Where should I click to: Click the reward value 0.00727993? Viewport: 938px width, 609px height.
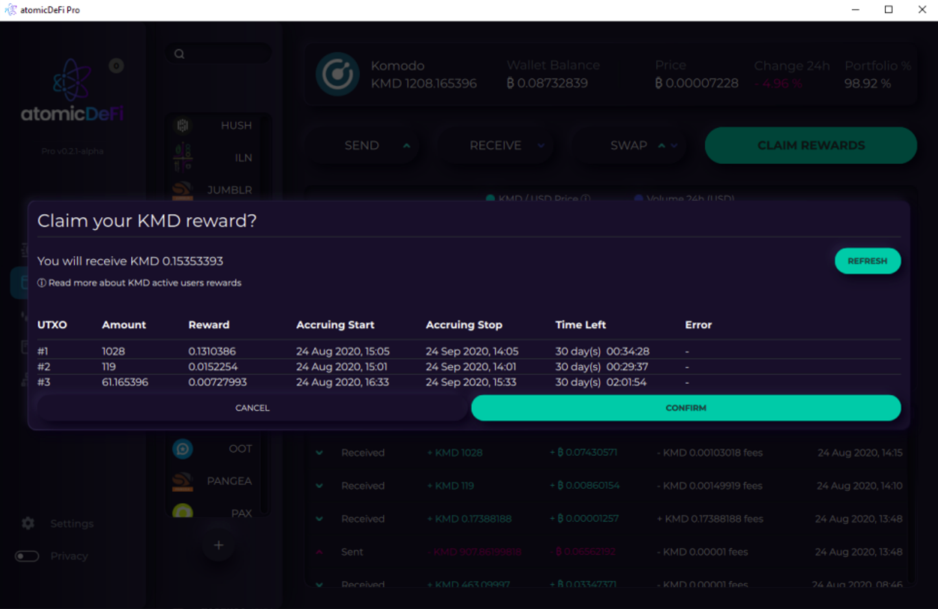click(217, 382)
